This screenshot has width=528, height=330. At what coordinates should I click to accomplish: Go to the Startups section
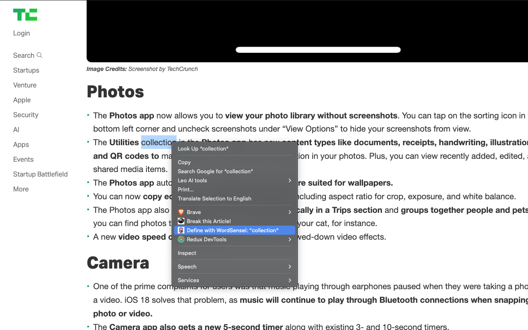[26, 70]
